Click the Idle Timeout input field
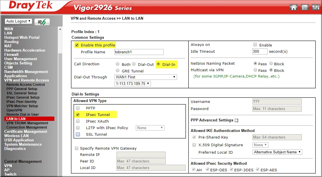The image size is (322, 177). (x=260, y=51)
